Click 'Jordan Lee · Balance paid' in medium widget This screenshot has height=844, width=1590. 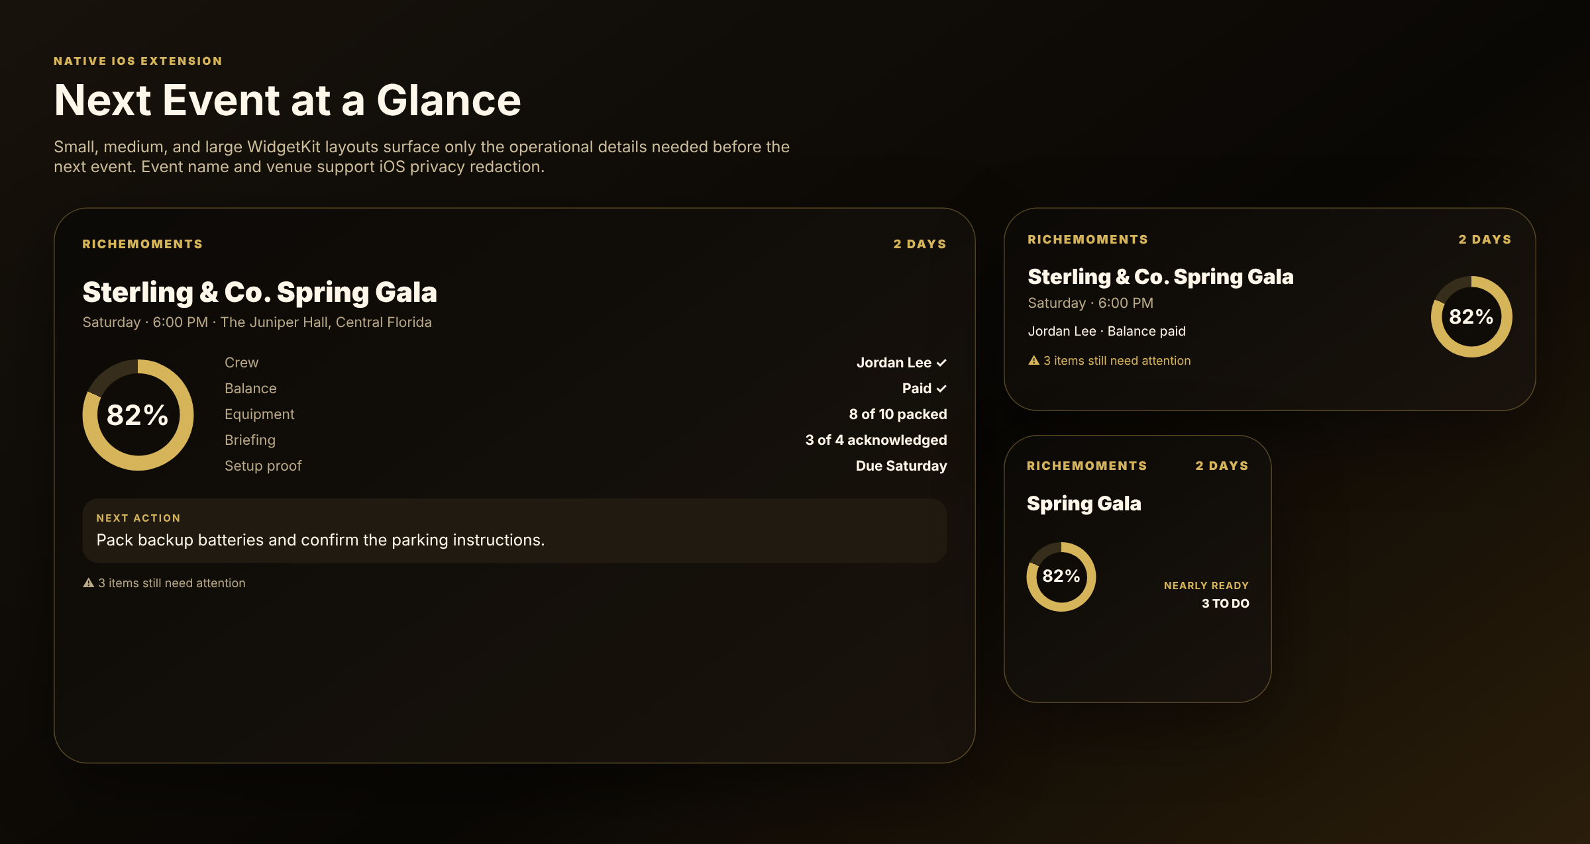(x=1106, y=331)
